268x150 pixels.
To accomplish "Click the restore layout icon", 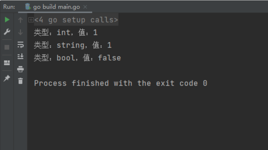I will [7, 63].
